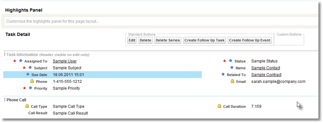Click the blue dot beside Status

[230, 61]
